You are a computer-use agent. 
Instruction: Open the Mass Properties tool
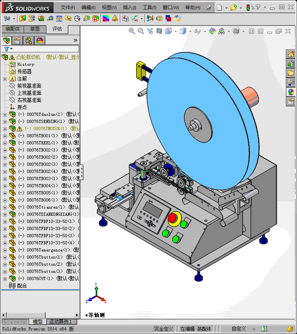click(x=59, y=19)
